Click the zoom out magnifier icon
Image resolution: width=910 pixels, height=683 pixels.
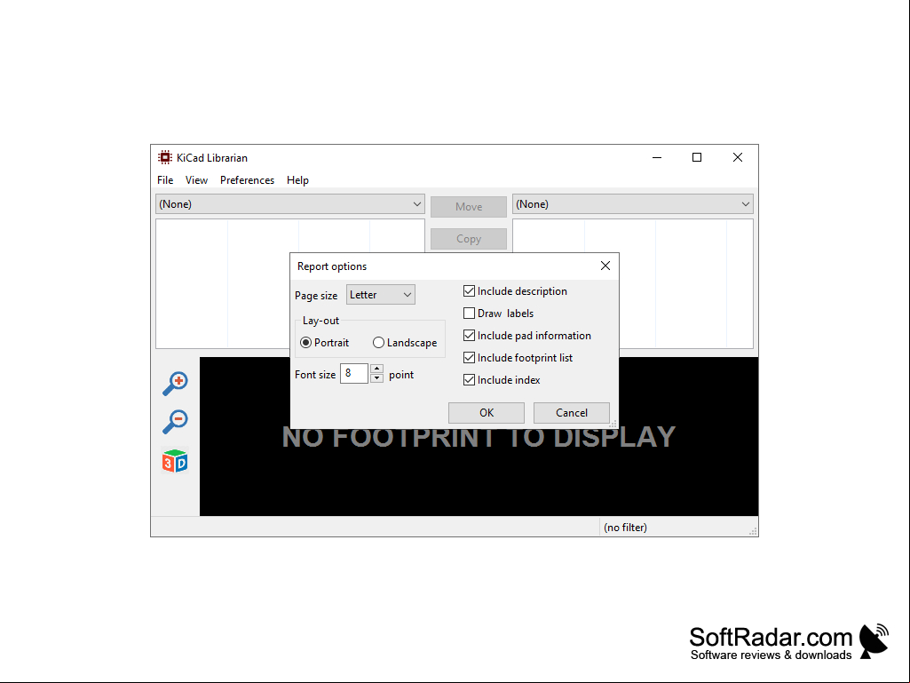coord(175,422)
